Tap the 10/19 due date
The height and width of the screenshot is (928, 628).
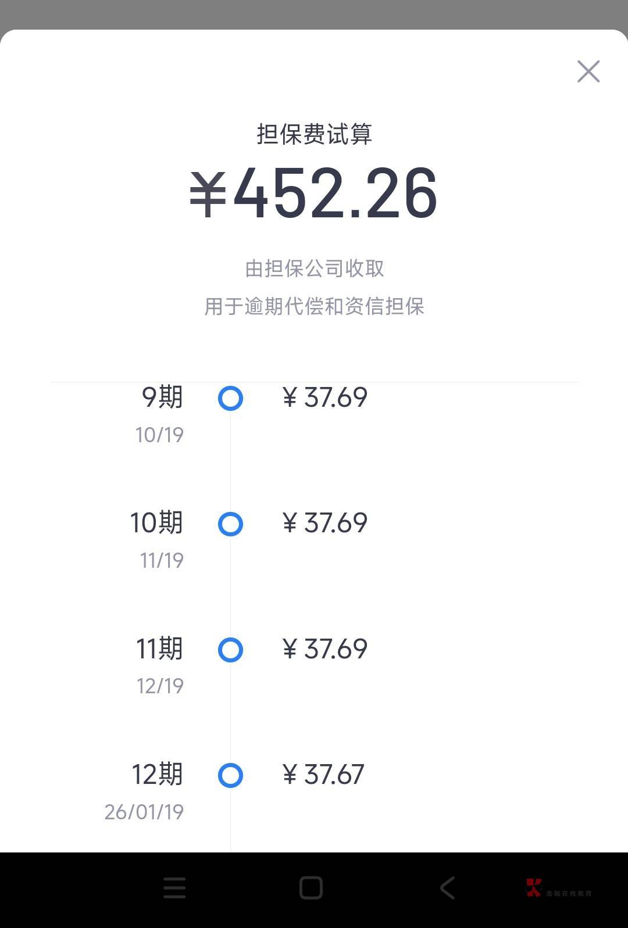159,435
